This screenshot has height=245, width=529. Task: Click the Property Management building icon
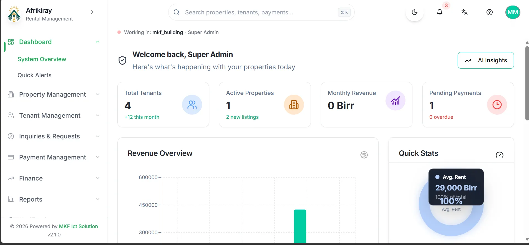(x=11, y=94)
